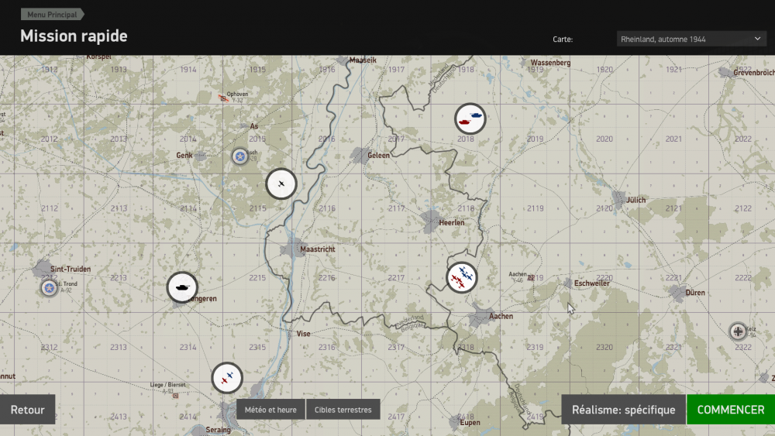Start the mission with COMMENCER
Image resolution: width=775 pixels, height=436 pixels.
coord(731,410)
